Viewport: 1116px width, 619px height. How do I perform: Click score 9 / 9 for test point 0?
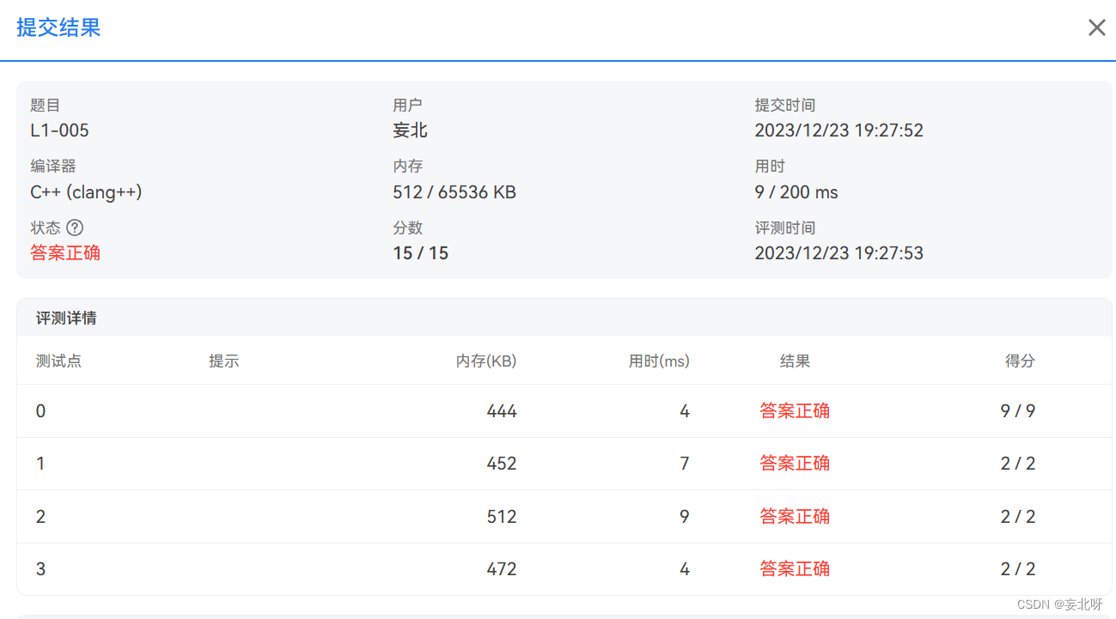coord(1018,411)
